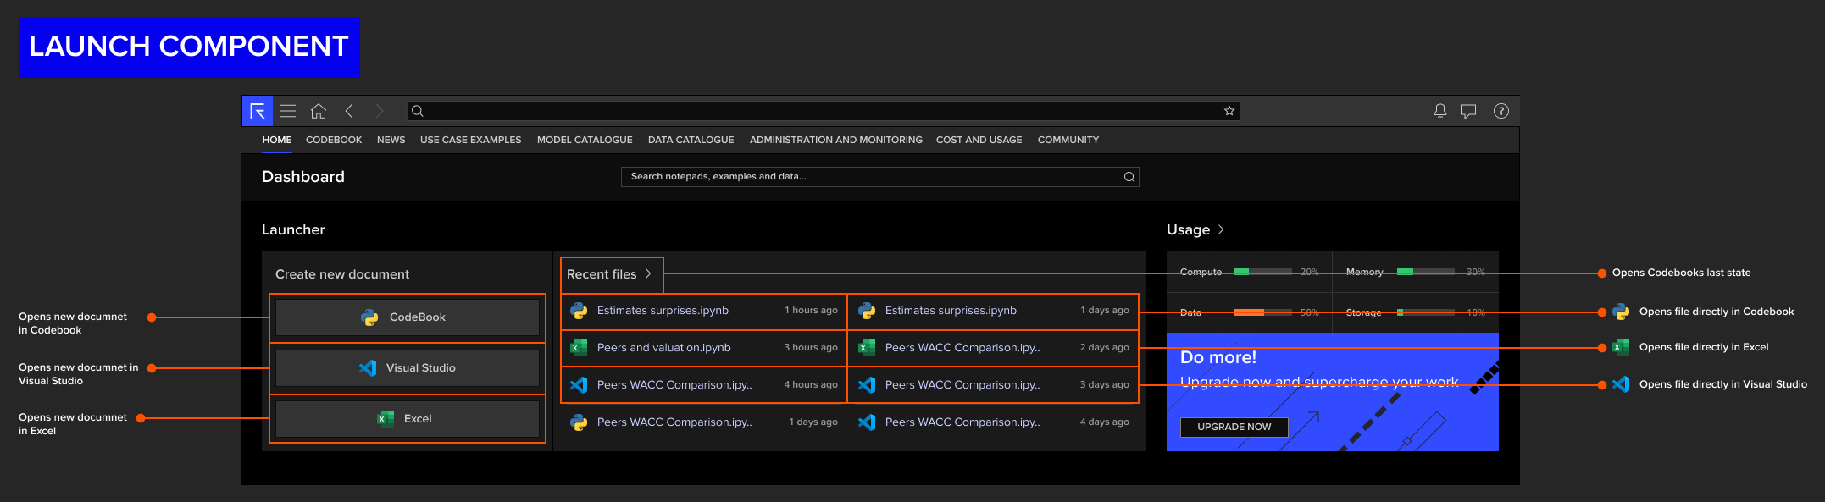Open the hamburger menu icon
The height and width of the screenshot is (502, 1825).
click(288, 111)
